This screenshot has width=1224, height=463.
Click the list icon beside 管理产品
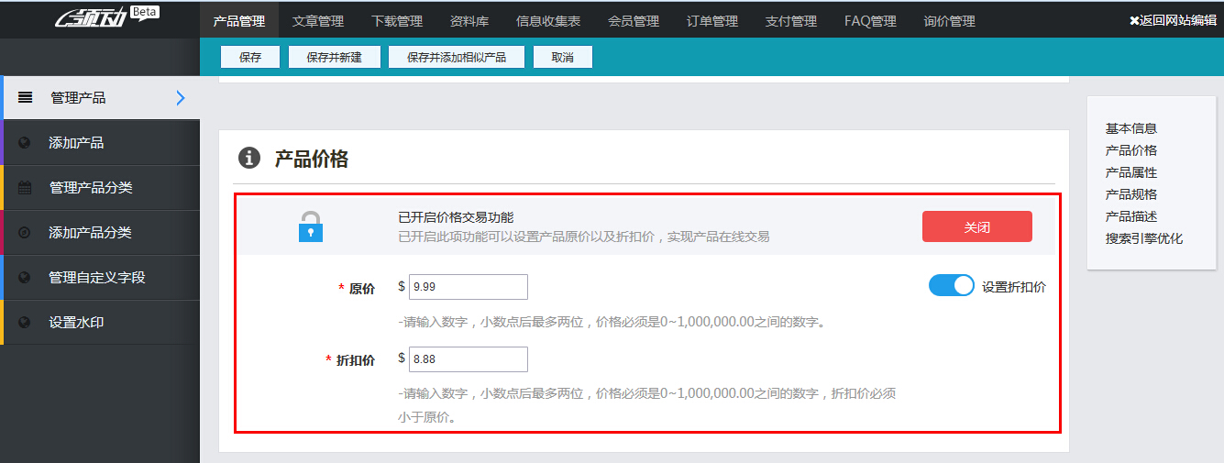coord(26,98)
